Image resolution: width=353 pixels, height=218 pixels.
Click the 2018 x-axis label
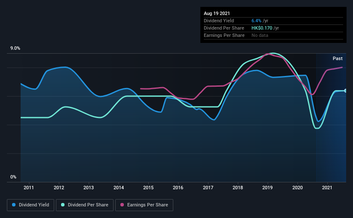click(x=238, y=188)
